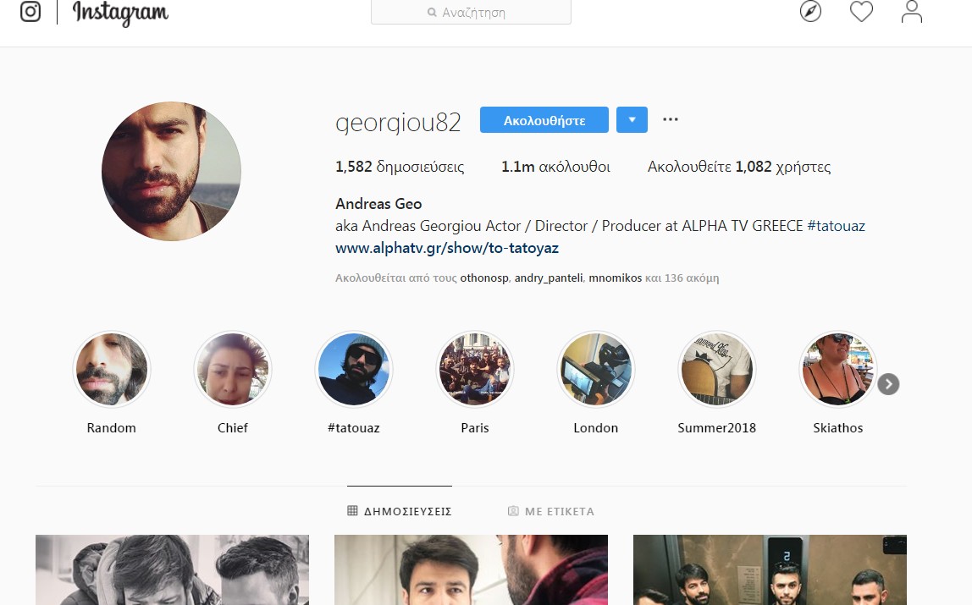Expand suggested accounts dropdown arrow
This screenshot has width=972, height=605.
pyautogui.click(x=632, y=120)
